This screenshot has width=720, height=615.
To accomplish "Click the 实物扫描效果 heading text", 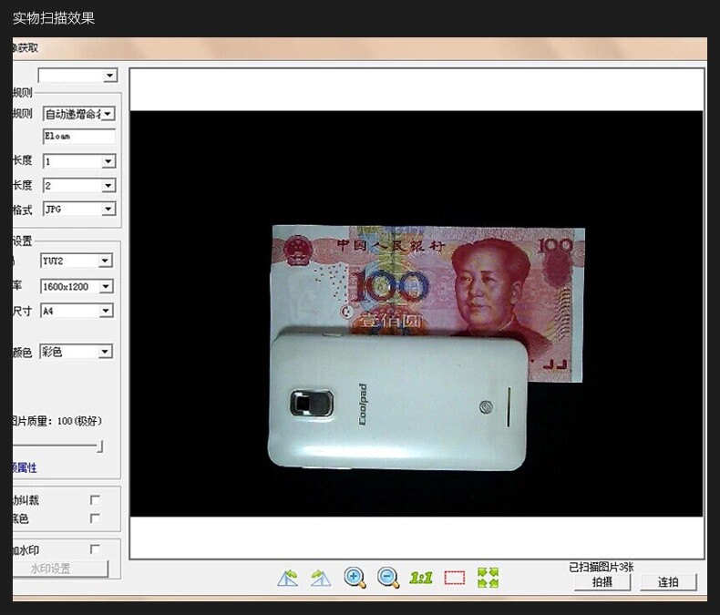I will [x=54, y=18].
